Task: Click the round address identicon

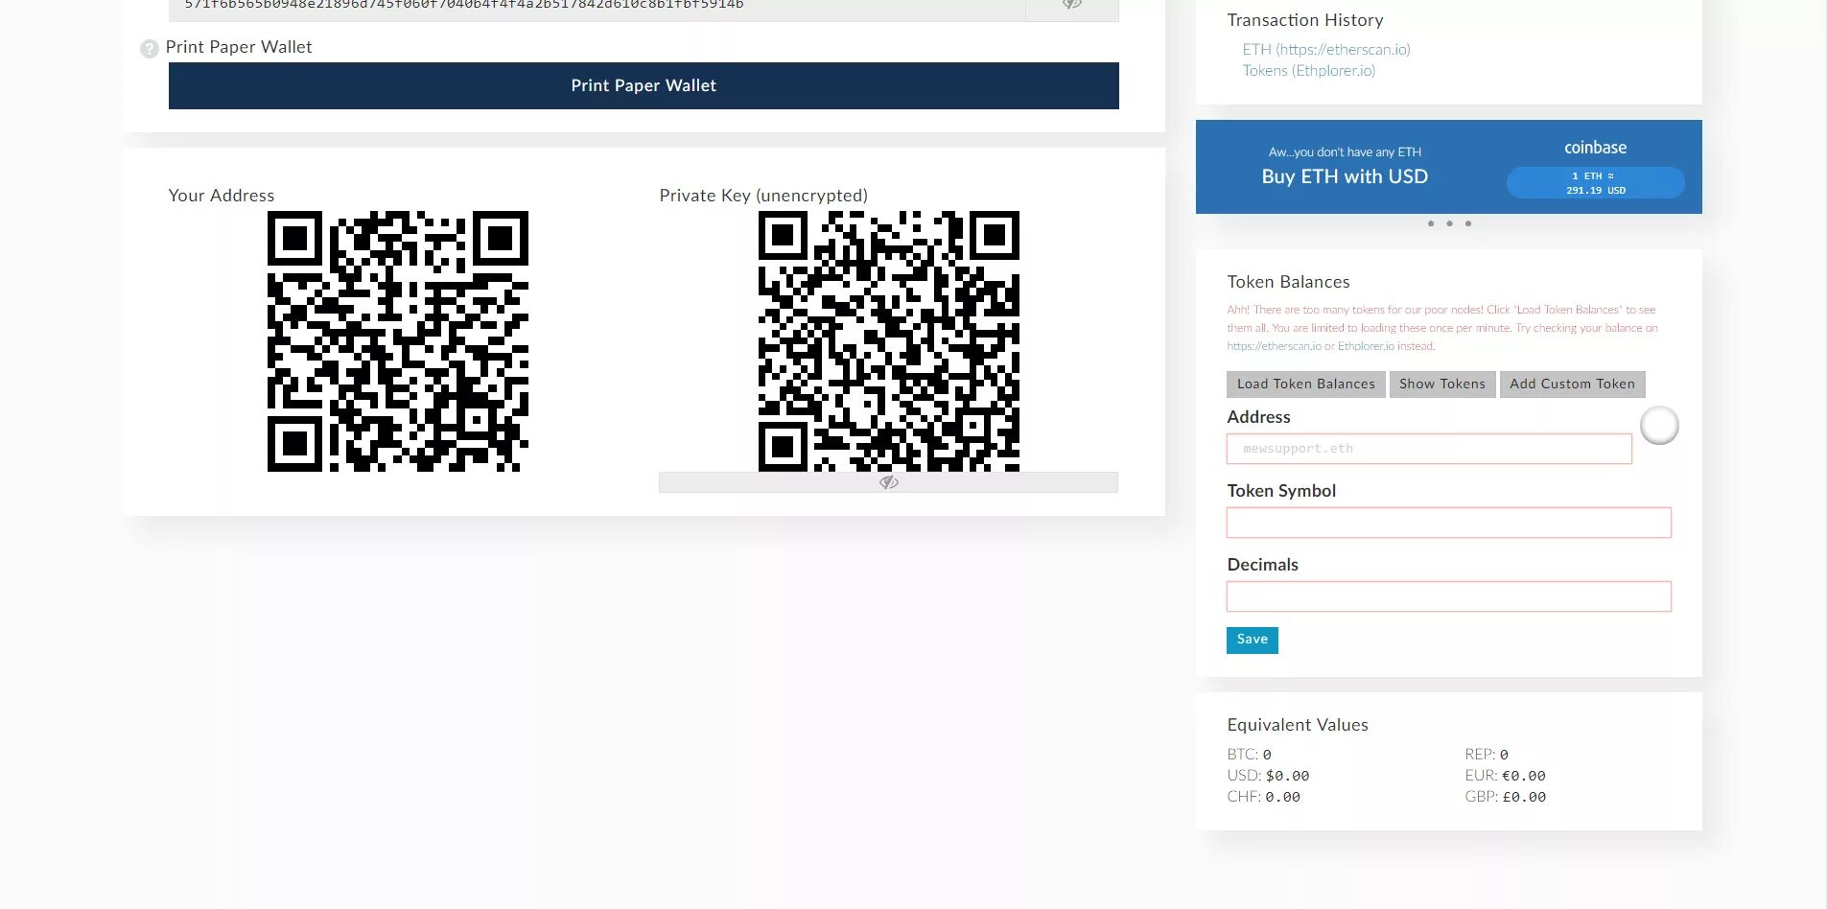Action: 1659,426
